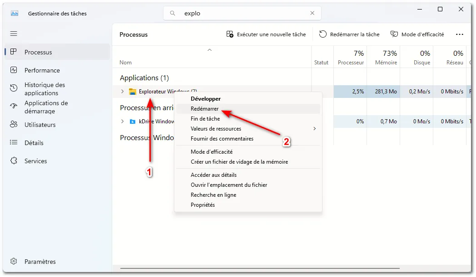This screenshot has height=277, width=476.
Task: Open the hamburger navigation menu
Action: (x=14, y=34)
